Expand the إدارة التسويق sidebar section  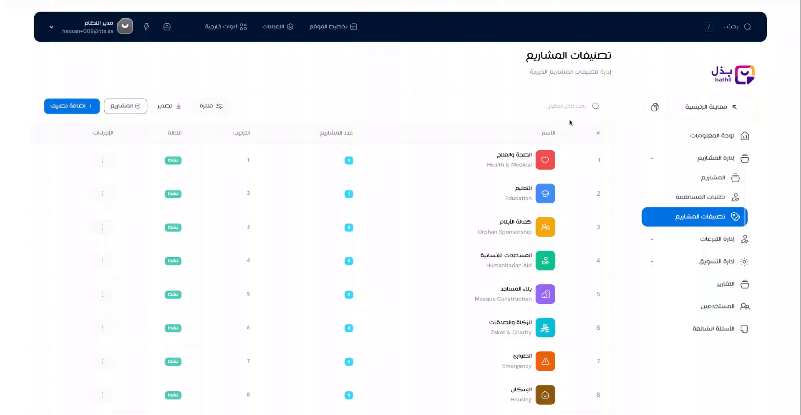click(652, 262)
